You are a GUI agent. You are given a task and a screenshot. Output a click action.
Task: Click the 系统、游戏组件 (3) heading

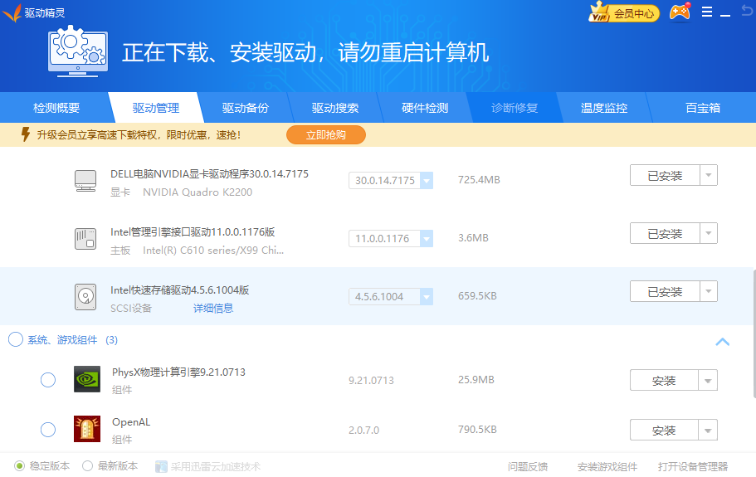[72, 339]
